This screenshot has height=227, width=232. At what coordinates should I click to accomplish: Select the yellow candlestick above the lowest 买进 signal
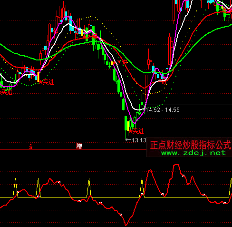click(128, 126)
